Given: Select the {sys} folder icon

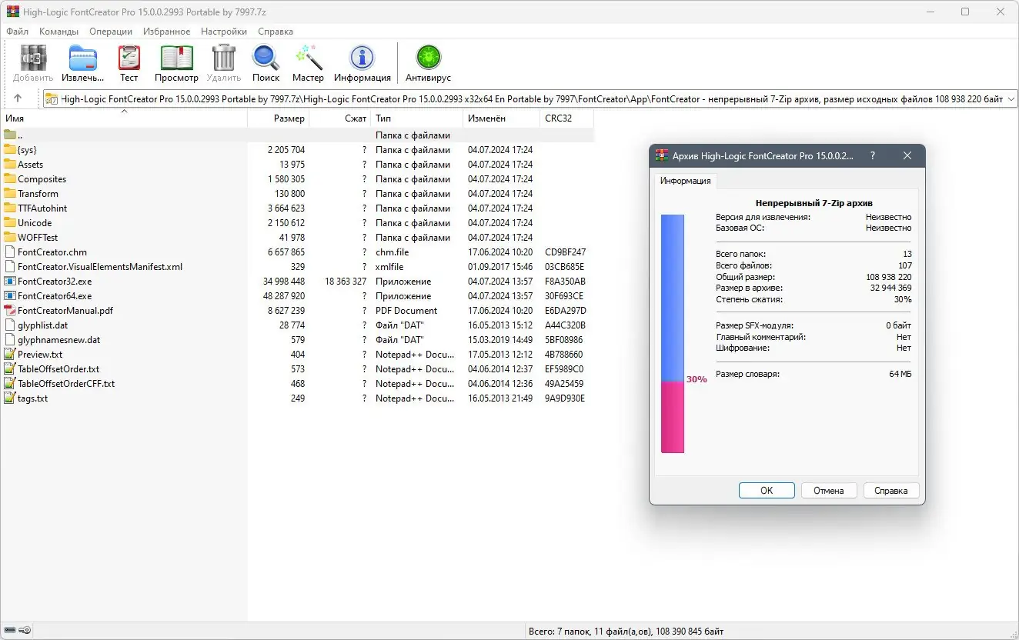Looking at the screenshot, I should point(10,150).
